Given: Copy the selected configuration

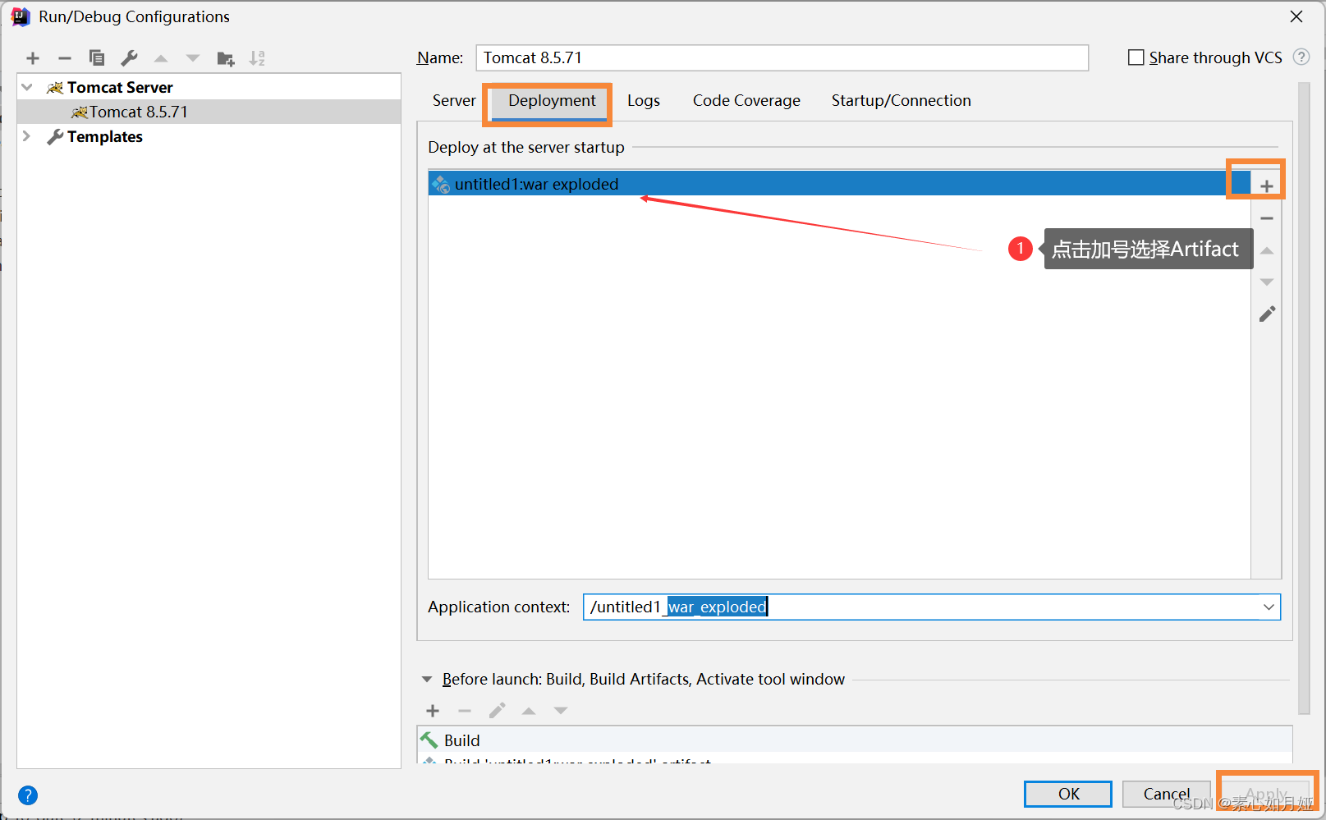Looking at the screenshot, I should click(x=97, y=58).
